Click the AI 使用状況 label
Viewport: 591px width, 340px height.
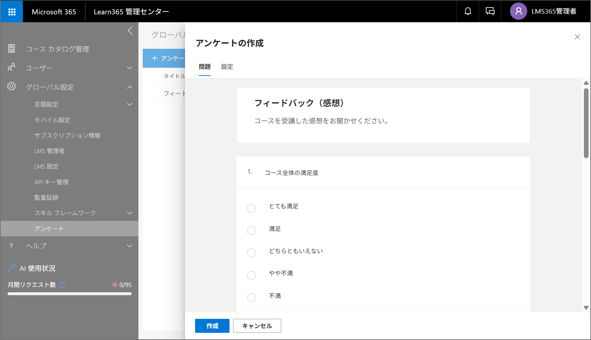point(38,268)
